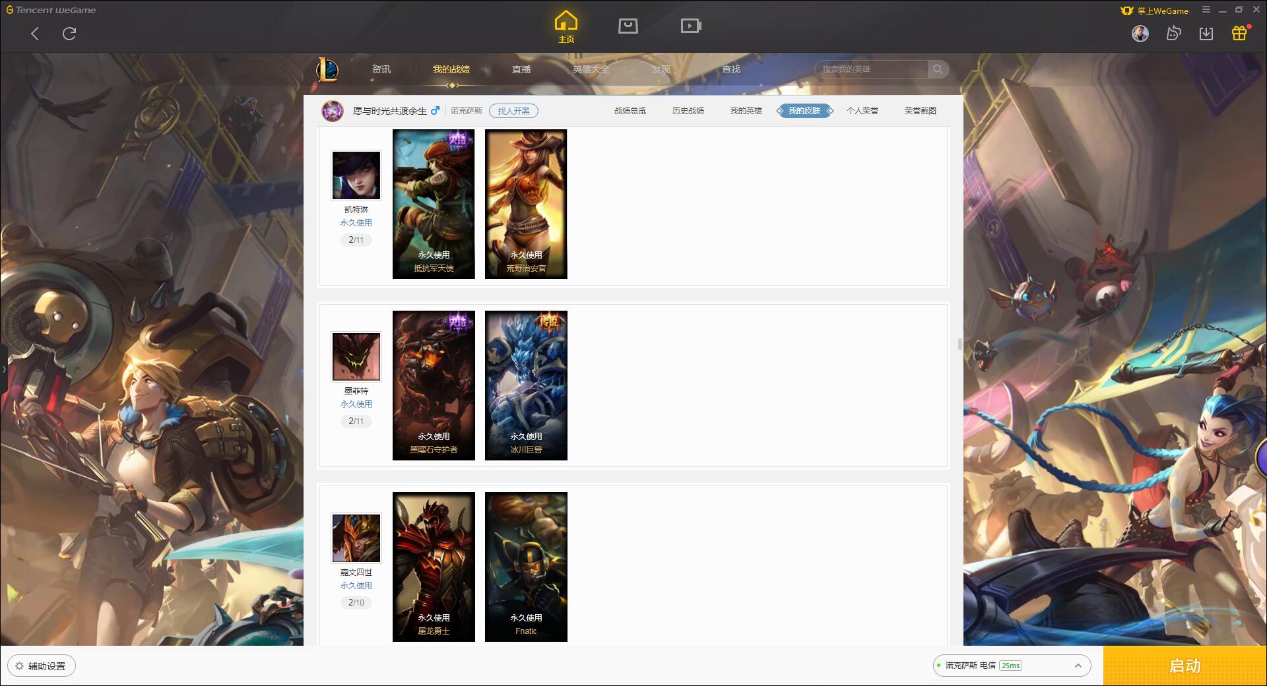1267x686 pixels.
Task: Switch to the 我的战绩 tab
Action: (x=451, y=69)
